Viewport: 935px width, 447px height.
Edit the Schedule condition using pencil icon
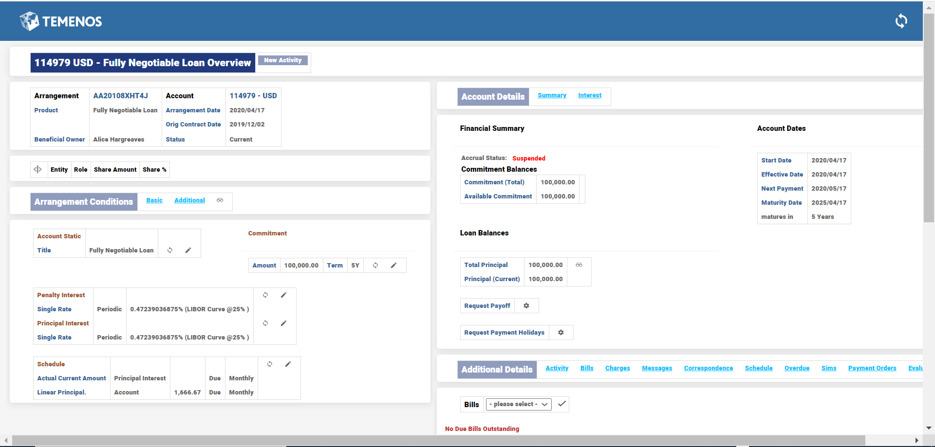[x=288, y=364]
